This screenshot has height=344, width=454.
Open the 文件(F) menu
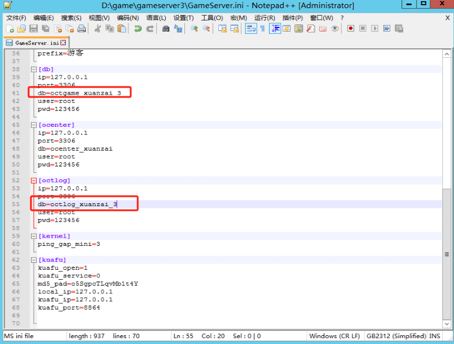16,18
